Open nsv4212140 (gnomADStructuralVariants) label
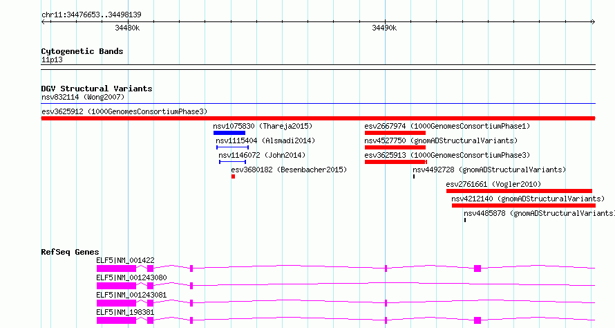The image size is (615, 328). click(528, 199)
